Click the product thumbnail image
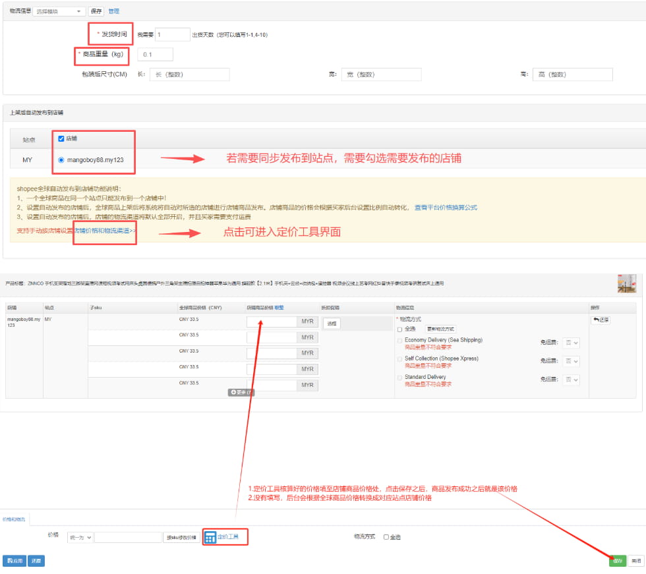646x574 pixels. pos(626,283)
